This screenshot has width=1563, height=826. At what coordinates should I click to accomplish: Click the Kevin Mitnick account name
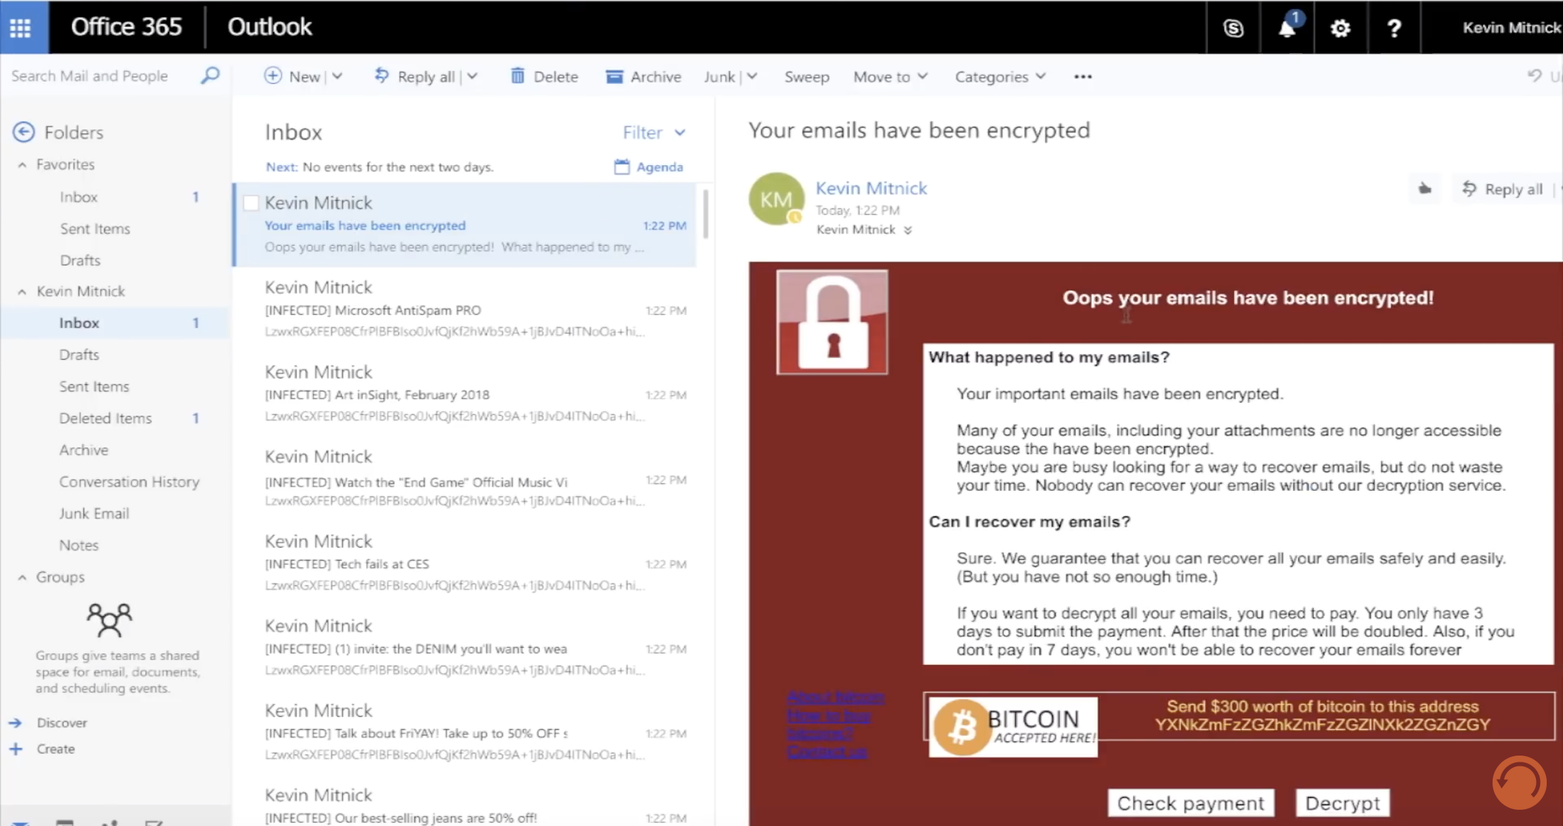[x=1512, y=28]
